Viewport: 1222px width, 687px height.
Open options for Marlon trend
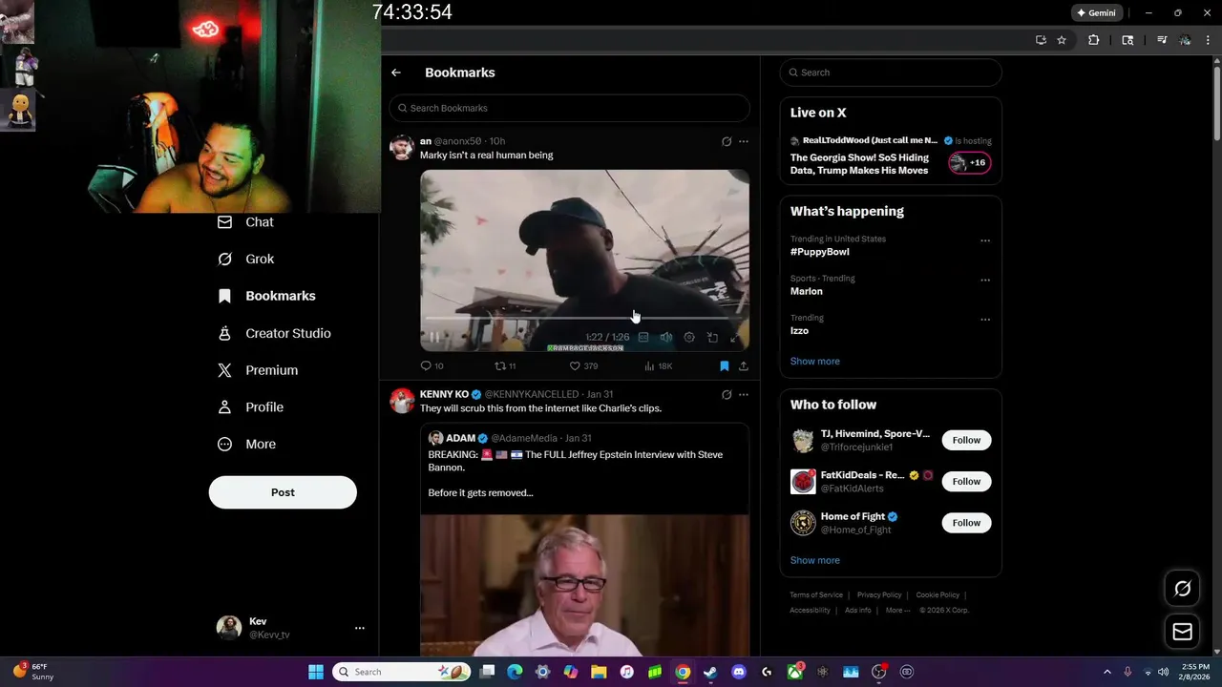coord(985,280)
